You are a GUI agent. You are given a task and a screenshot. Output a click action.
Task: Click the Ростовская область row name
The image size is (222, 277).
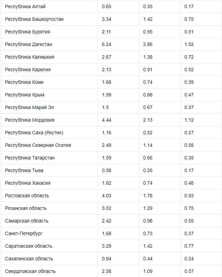27,196
